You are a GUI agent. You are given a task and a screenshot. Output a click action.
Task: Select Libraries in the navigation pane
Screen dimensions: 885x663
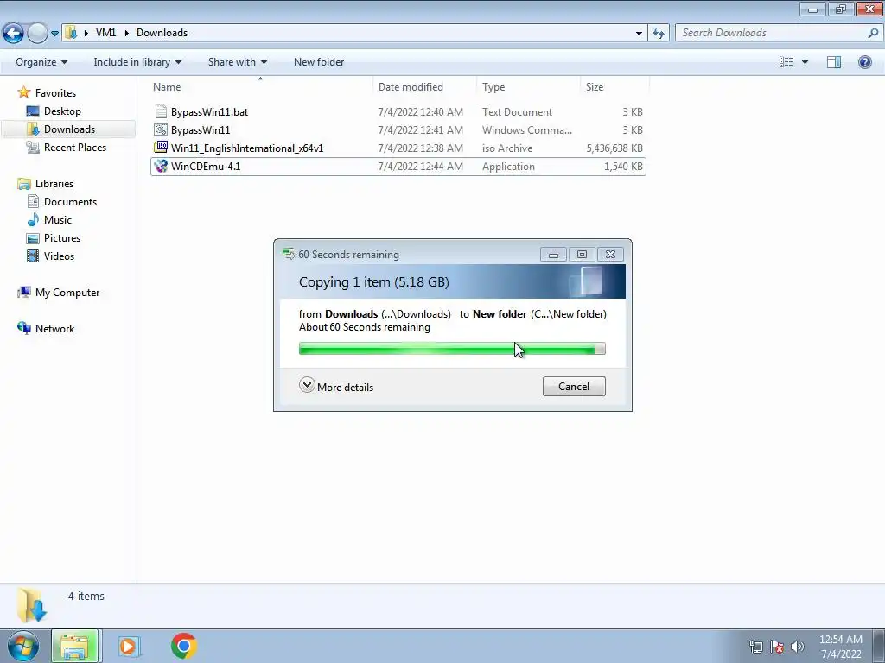pyautogui.click(x=54, y=184)
